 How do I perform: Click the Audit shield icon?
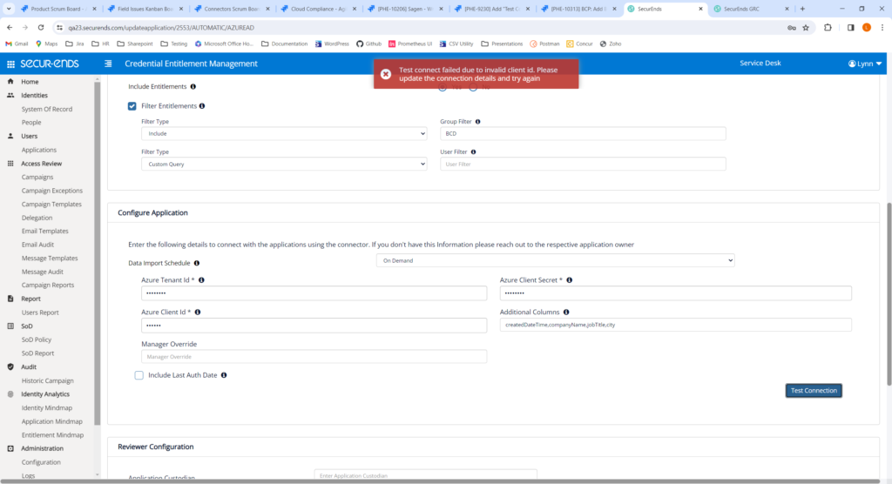tap(10, 366)
